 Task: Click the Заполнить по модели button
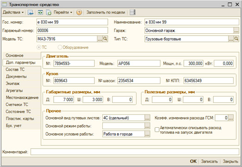(x=105, y=12)
